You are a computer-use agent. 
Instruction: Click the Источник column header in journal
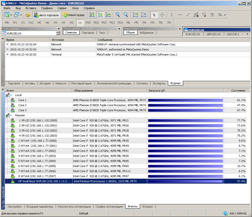[x=73, y=40]
